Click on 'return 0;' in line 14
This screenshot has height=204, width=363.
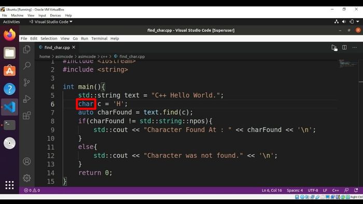pos(95,173)
